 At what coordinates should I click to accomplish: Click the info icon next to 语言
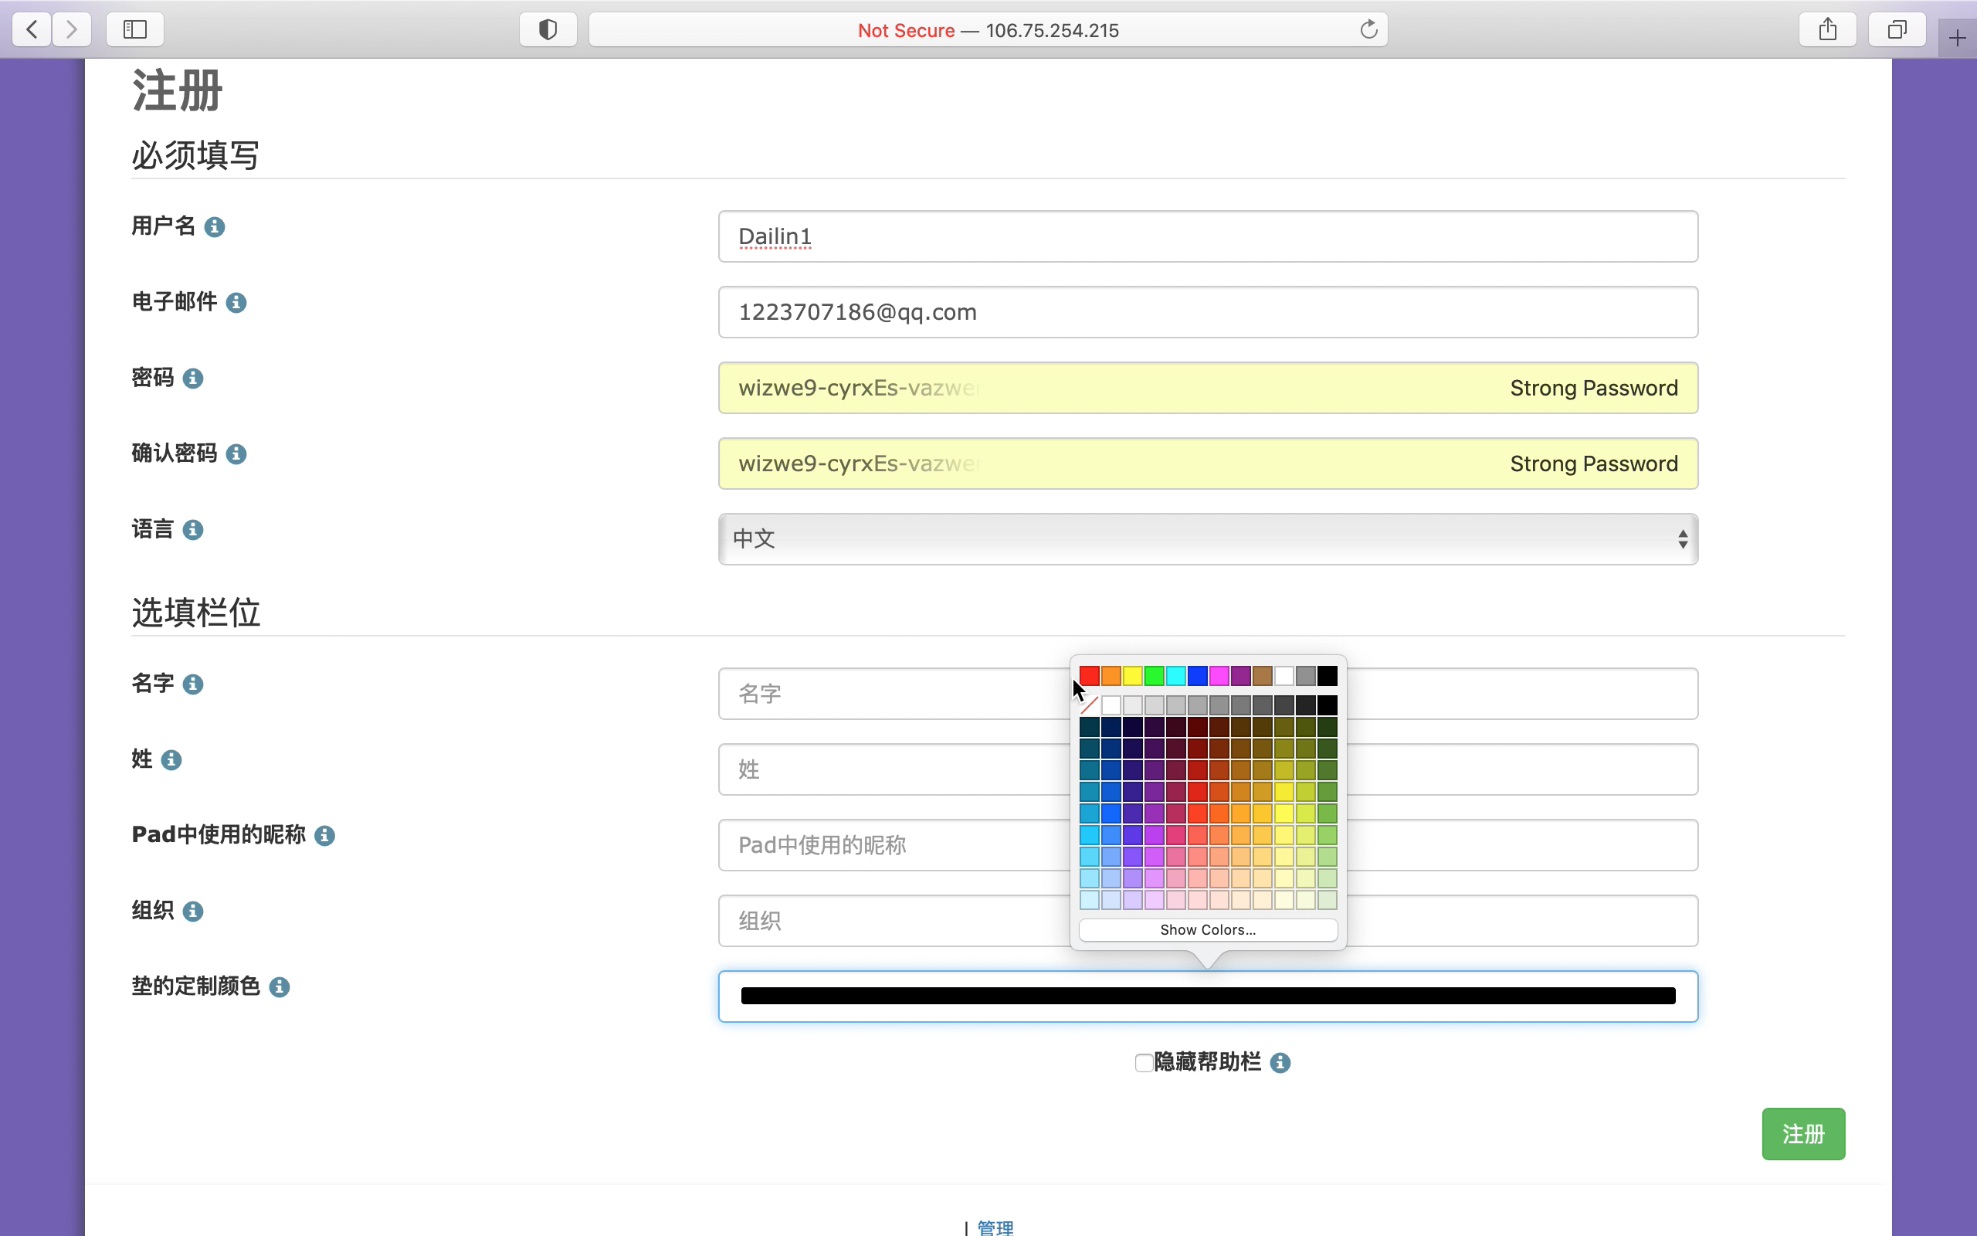coord(193,530)
